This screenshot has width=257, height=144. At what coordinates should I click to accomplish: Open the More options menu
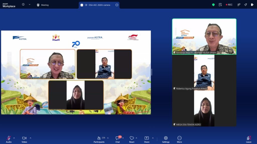tap(179, 139)
